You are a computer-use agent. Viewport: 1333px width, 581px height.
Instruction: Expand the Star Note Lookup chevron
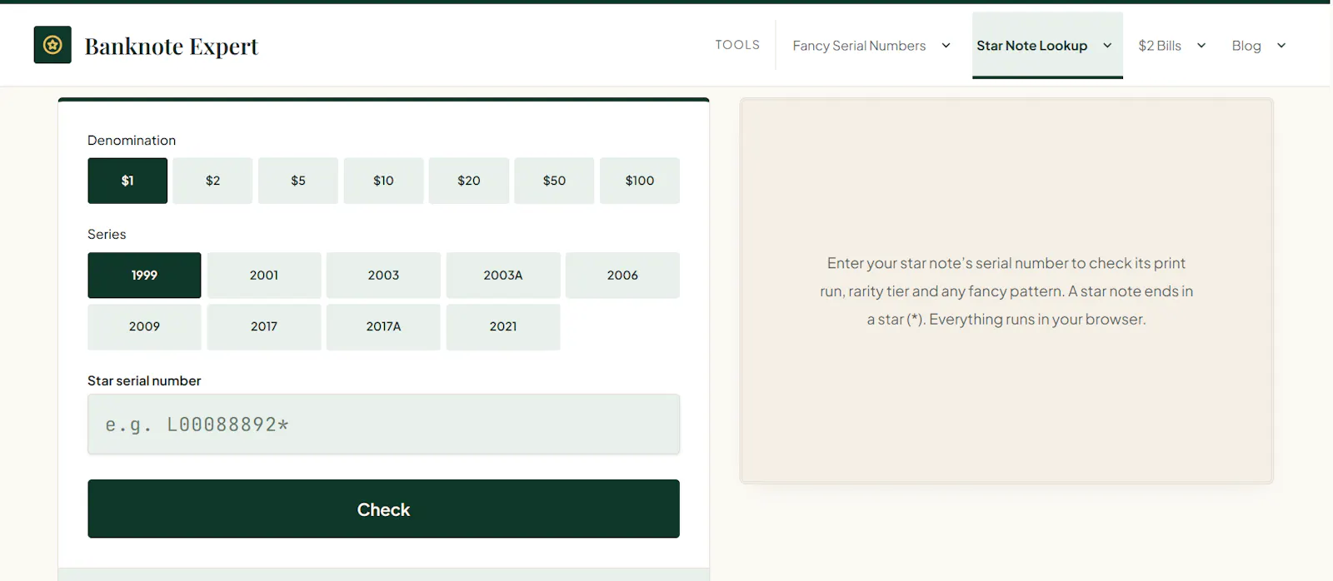coord(1107,46)
